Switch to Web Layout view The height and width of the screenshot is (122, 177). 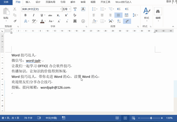pos(133,118)
